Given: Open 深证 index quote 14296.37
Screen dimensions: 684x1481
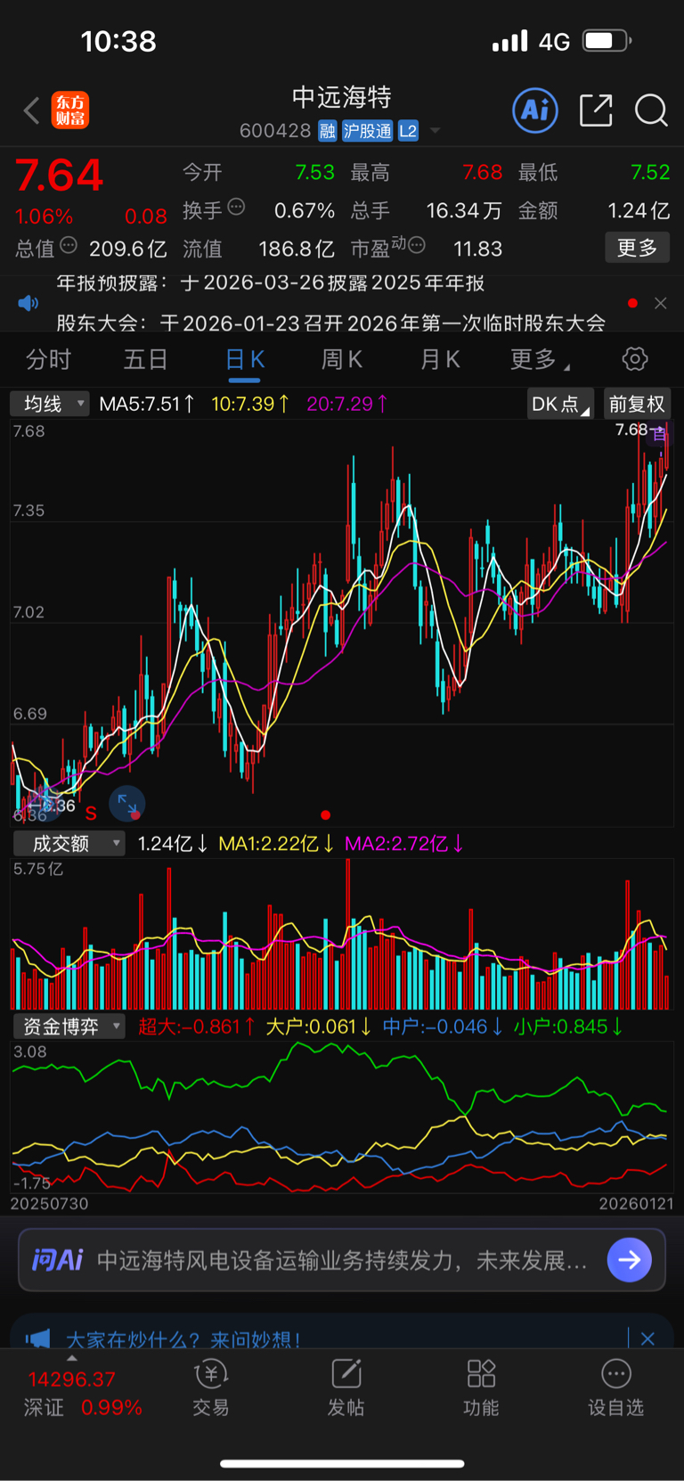Looking at the screenshot, I should click(x=72, y=1379).
